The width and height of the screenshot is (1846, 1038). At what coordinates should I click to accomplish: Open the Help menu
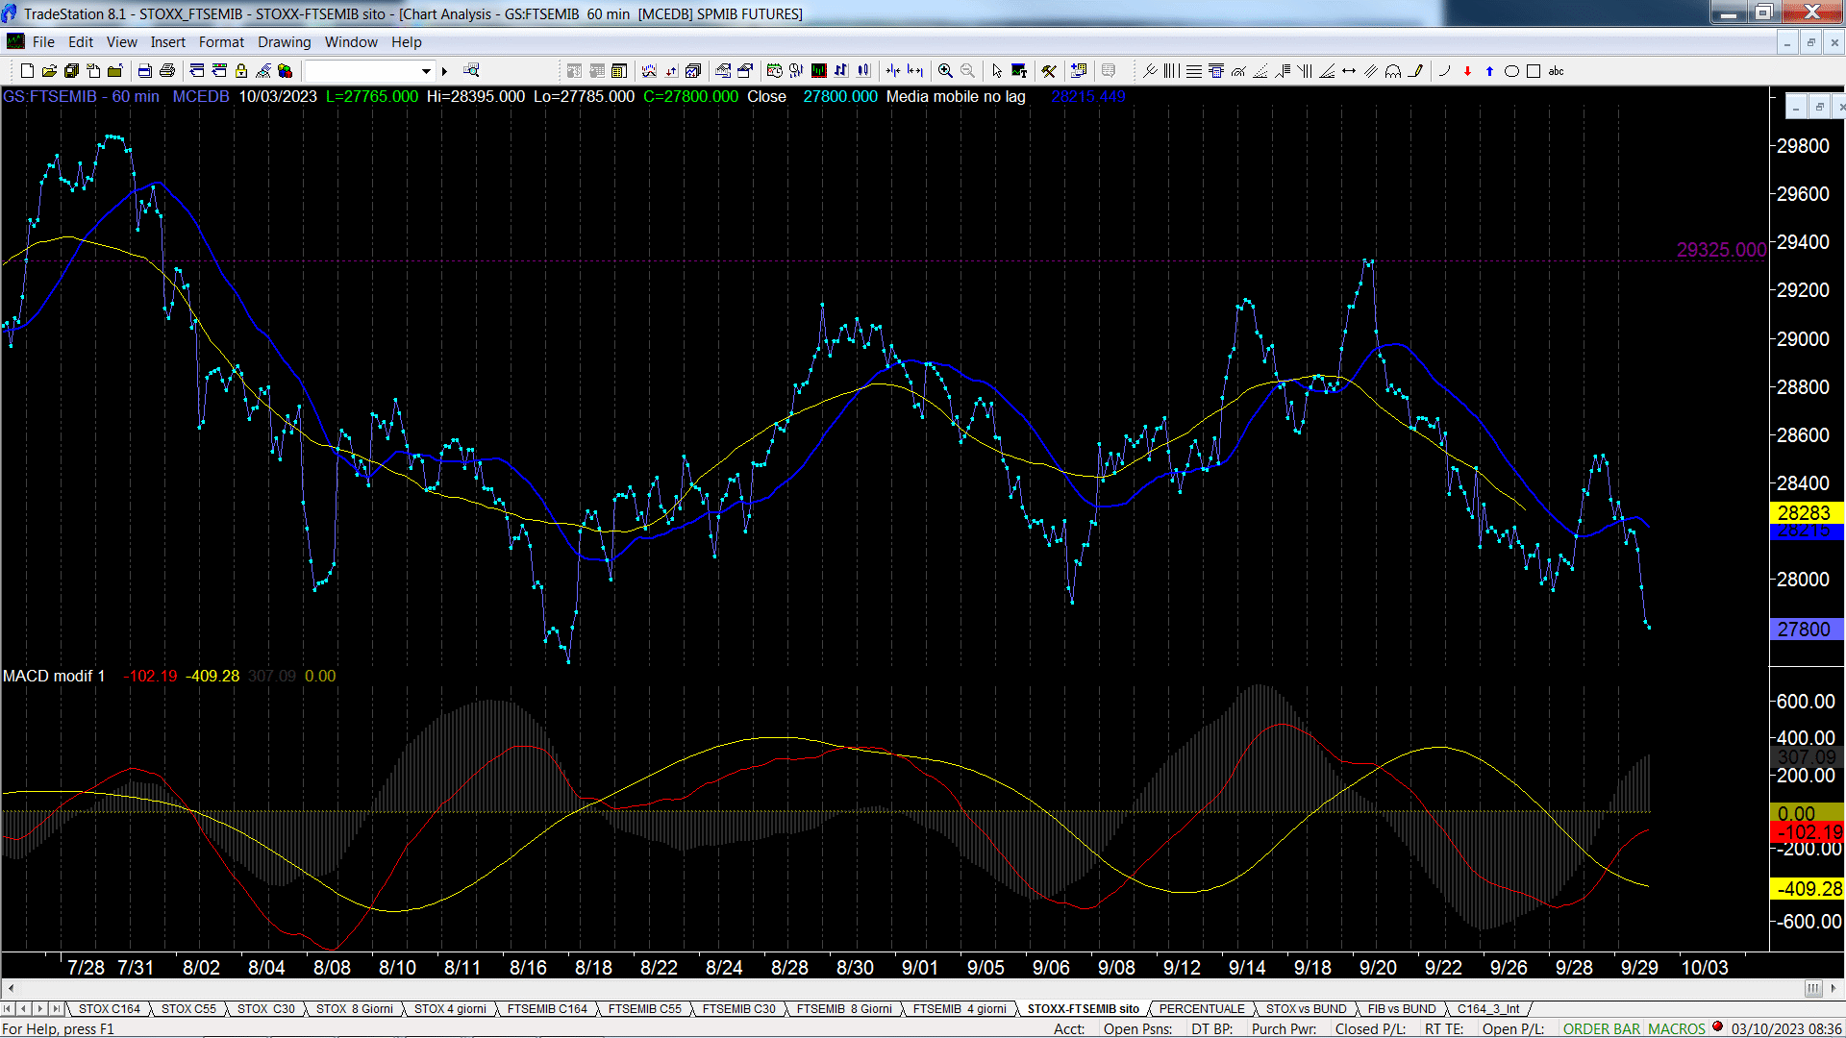[407, 42]
